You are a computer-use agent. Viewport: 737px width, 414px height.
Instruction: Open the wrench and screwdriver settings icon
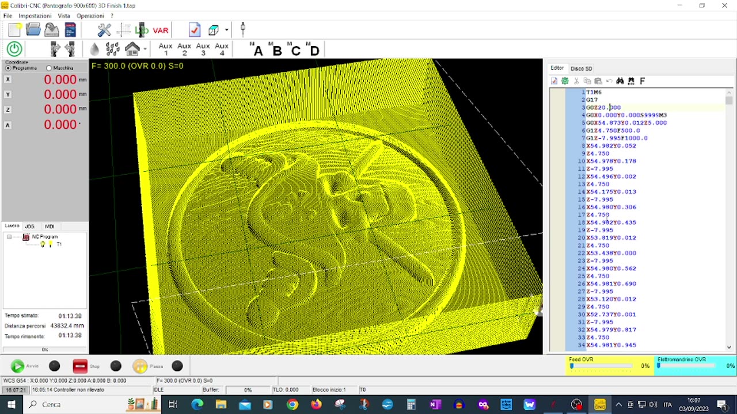(104, 30)
